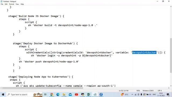Image resolution: width=172 pixels, height=97 pixels.
Task: Open the weather widget showing 32°C
Action: coord(125,95)
